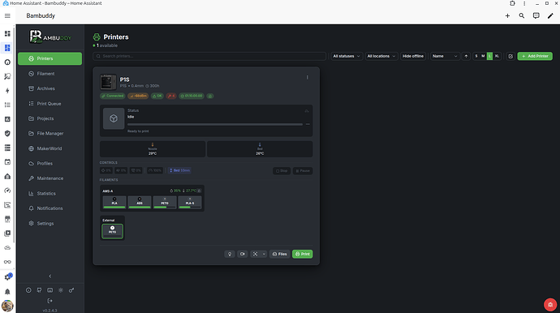Click the Add Printer button
Screen dimensions: 560x313
coord(535,56)
